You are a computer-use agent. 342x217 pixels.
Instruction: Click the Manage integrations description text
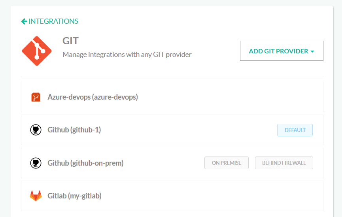tap(127, 55)
